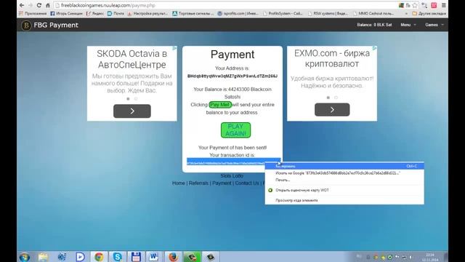Screen dimensions: 465x262
Task: Choose Просмотр кода элемента entry
Action: coord(344,200)
